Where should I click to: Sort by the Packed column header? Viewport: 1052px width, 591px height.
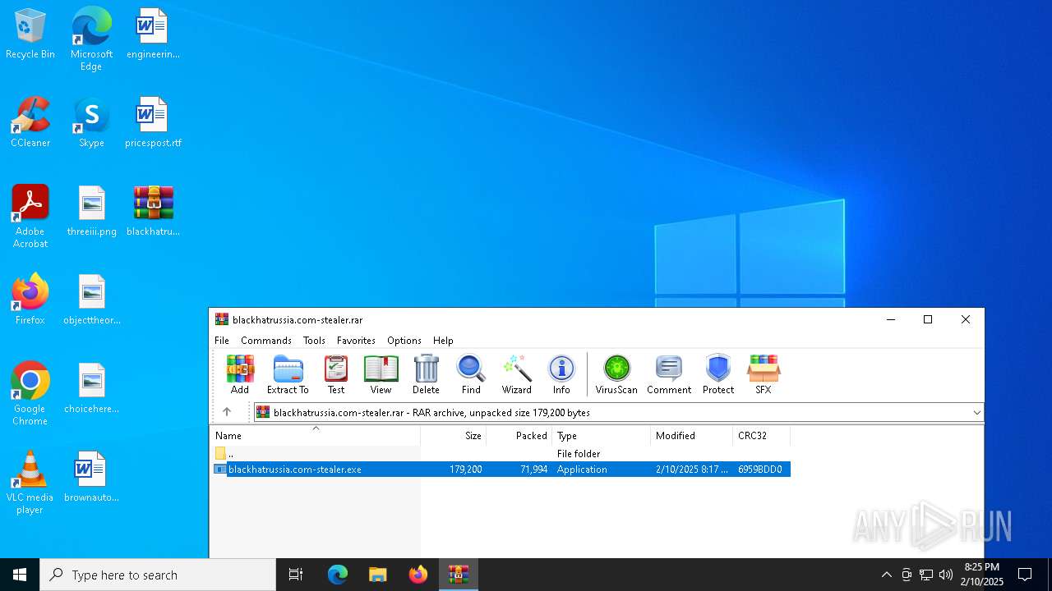[x=519, y=436]
